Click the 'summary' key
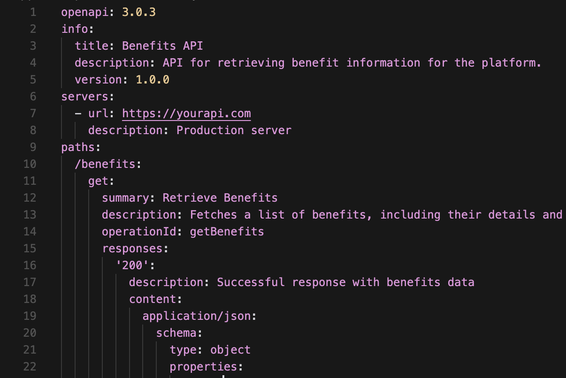This screenshot has height=378, width=566. click(125, 198)
